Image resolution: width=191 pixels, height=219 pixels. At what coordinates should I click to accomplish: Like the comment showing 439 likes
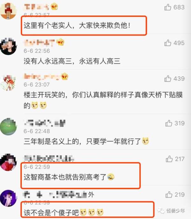167,79
